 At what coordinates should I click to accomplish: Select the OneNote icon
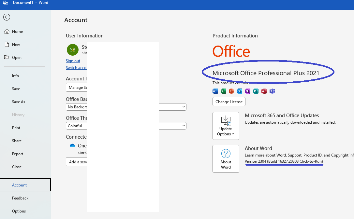247,91
